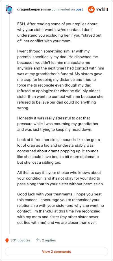This screenshot has width=113, height=261.
Task: Click the "331 upvotes" count
Action: tap(21, 240)
